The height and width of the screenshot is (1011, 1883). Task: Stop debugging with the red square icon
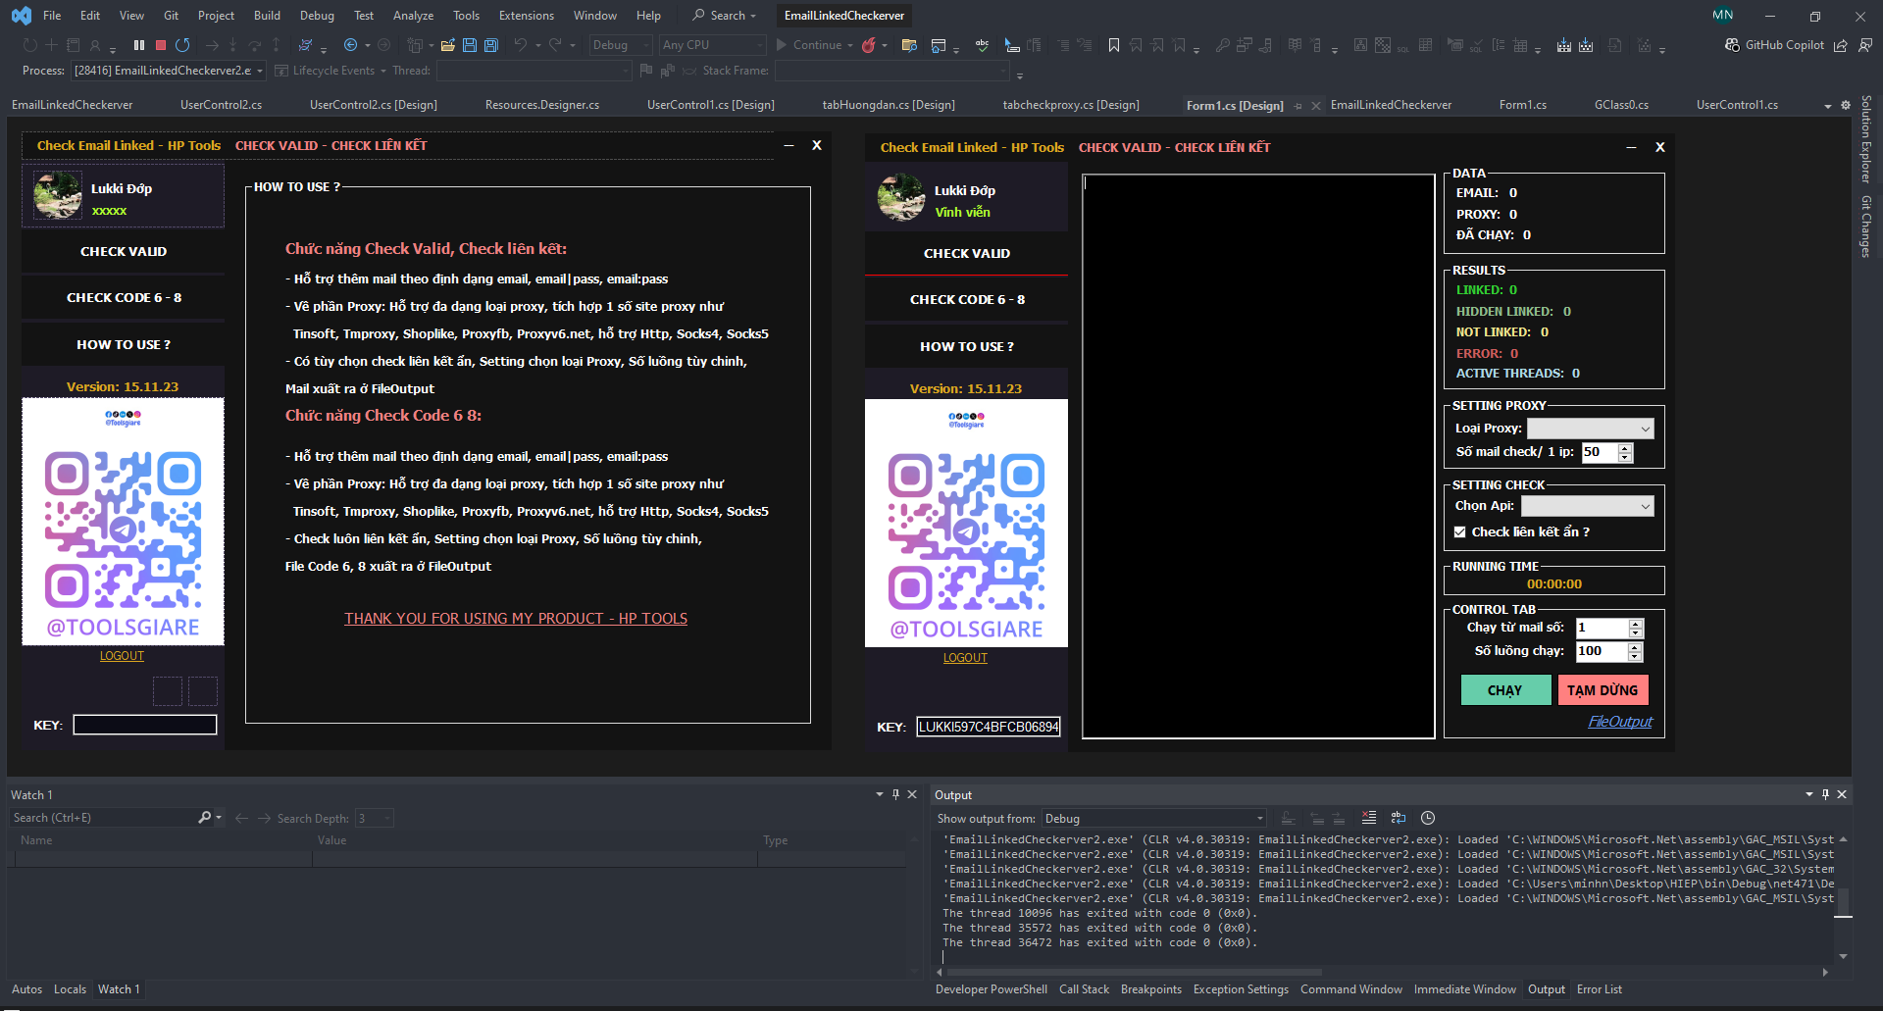tap(161, 45)
